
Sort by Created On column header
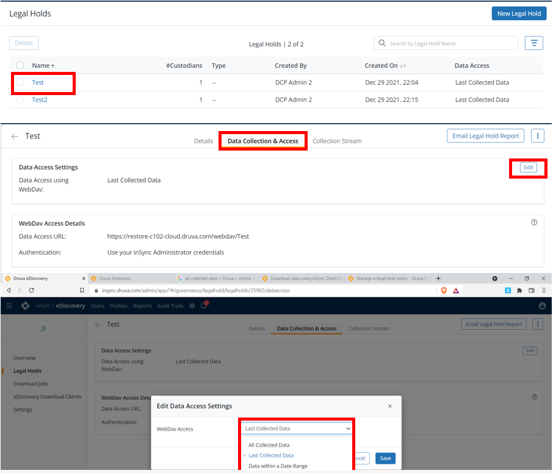[x=385, y=65]
